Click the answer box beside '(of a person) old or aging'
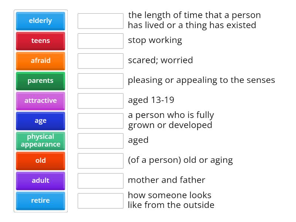 100,161
